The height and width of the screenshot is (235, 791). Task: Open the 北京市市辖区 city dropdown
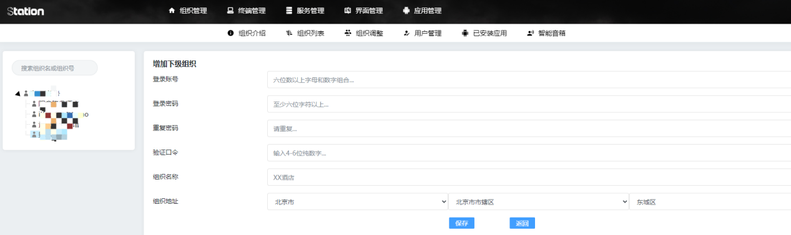tap(539, 202)
